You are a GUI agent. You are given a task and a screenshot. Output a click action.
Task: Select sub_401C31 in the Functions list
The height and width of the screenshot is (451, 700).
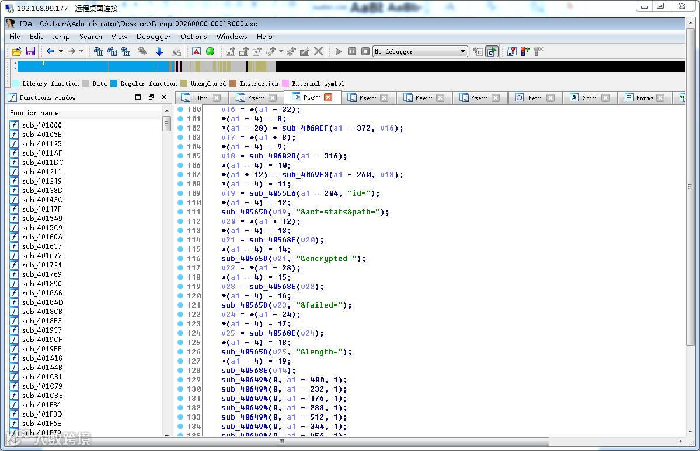(41, 377)
